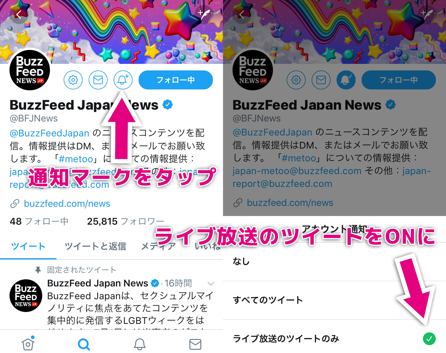Open Notifications bell in bottom bar
Screen dimensions: 446x353
point(139,344)
